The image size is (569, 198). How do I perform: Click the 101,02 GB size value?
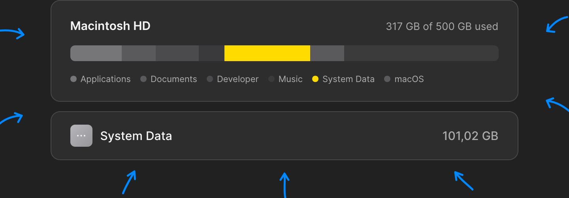coord(470,136)
